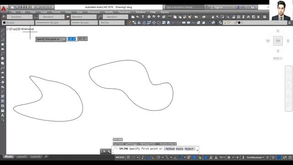The image size is (293, 165).
Task: Click the Open file icon in quick access
Action: 17,7
